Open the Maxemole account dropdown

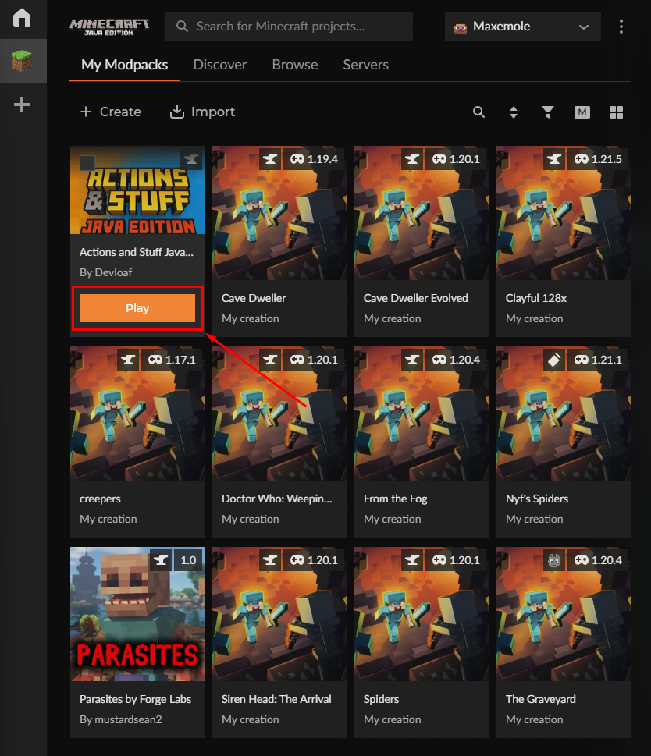tap(521, 26)
